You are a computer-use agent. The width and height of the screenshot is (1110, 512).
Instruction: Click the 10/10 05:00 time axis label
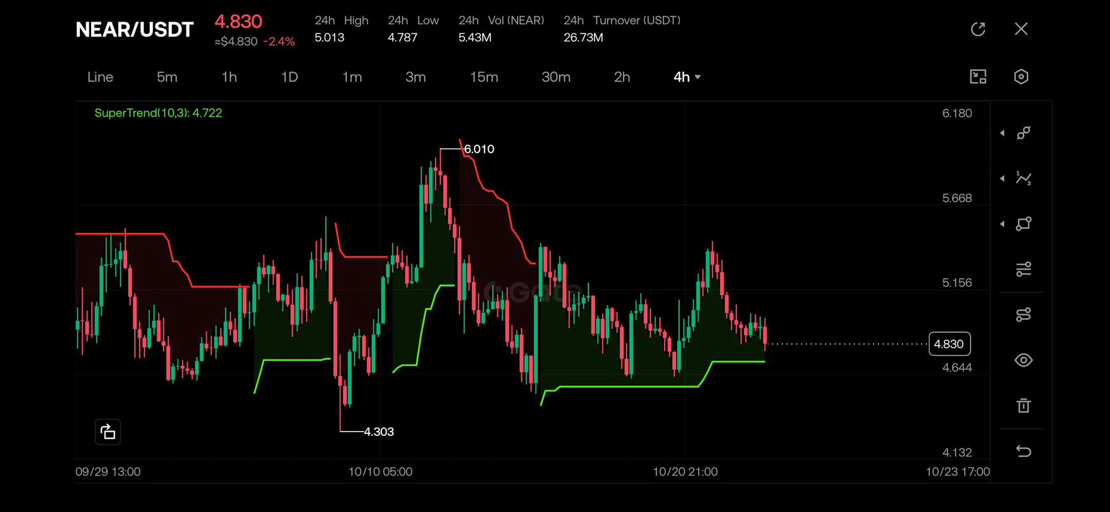click(380, 472)
